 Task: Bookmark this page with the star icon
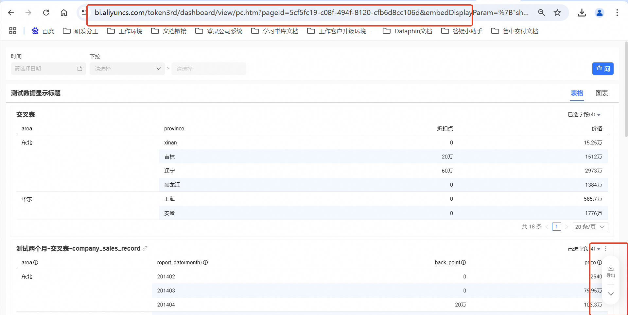coord(557,13)
